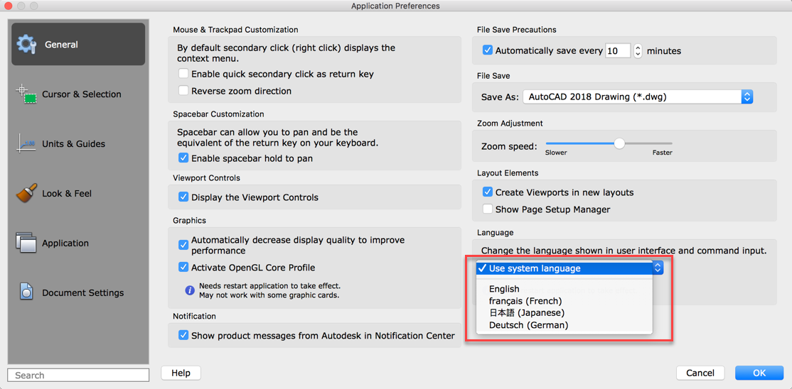Open Cursor & Selection crosshair icon

[x=26, y=94]
